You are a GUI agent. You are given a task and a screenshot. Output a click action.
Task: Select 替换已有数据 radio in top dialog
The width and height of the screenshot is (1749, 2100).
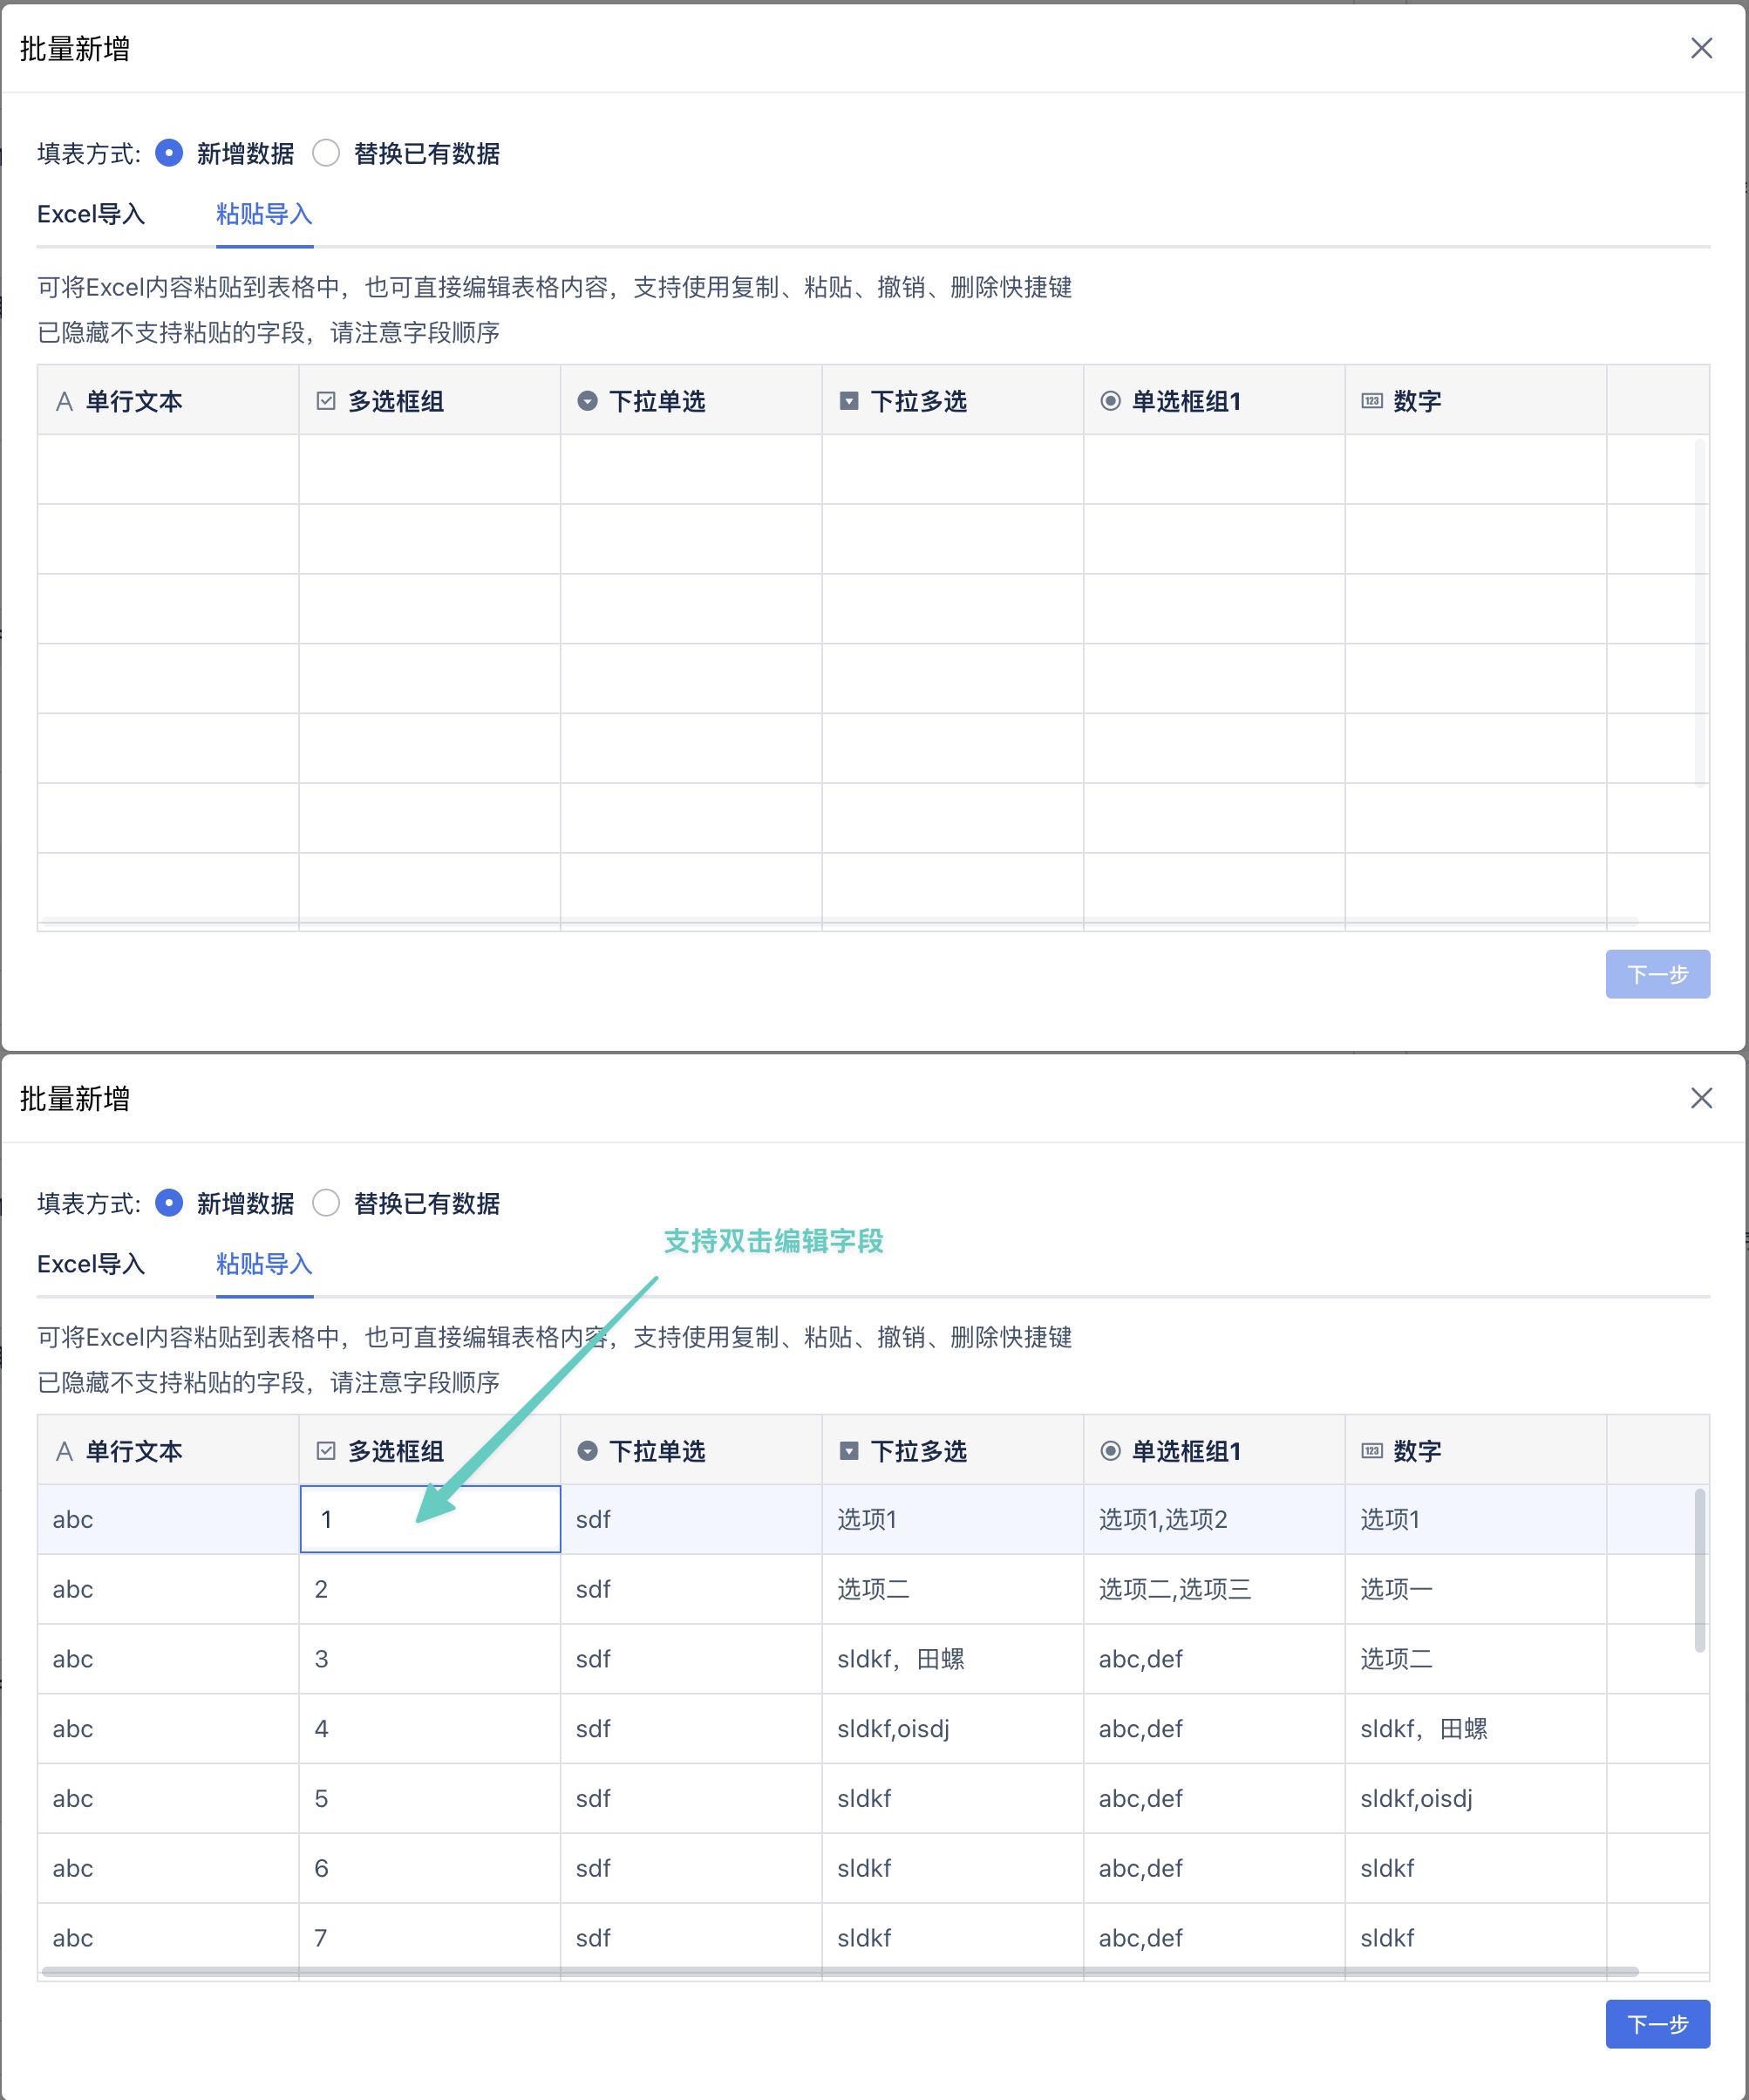[326, 153]
